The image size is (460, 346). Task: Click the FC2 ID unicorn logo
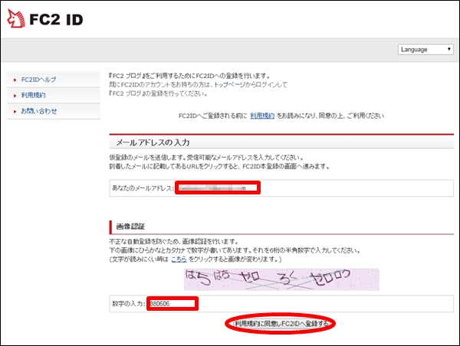[x=16, y=18]
